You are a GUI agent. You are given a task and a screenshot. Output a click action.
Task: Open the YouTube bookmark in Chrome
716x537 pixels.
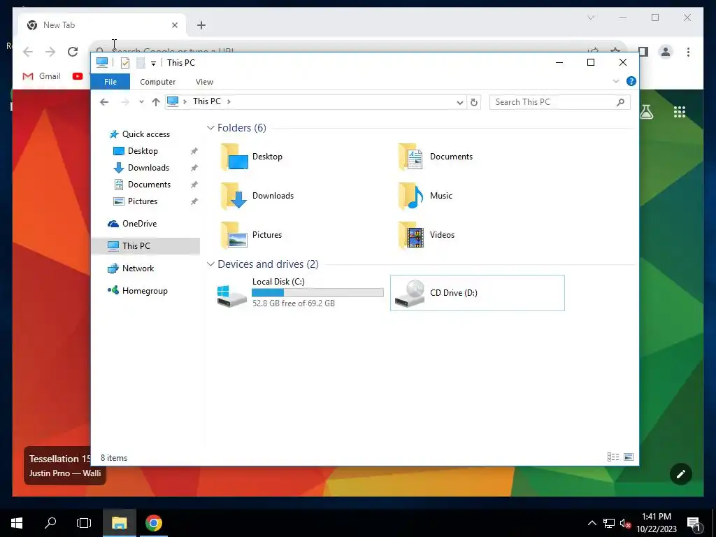78,76
